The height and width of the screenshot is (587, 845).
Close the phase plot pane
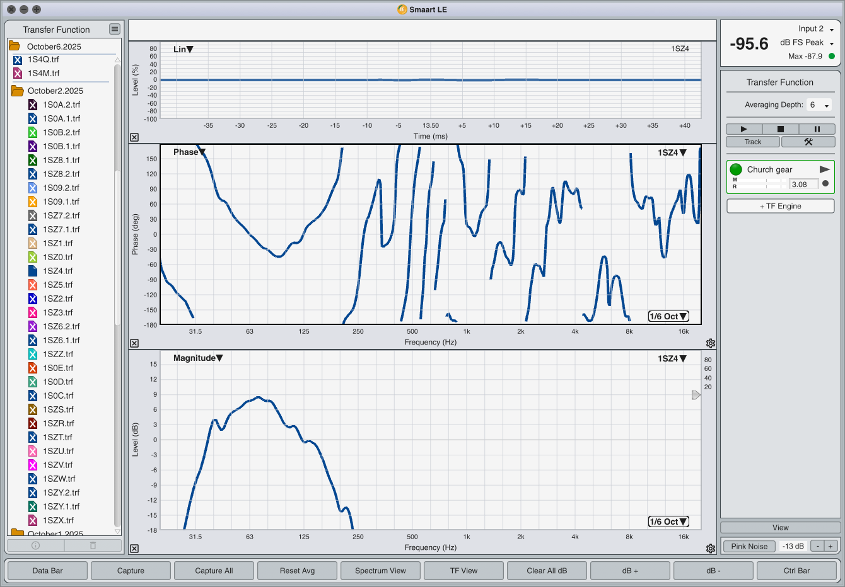coord(134,343)
